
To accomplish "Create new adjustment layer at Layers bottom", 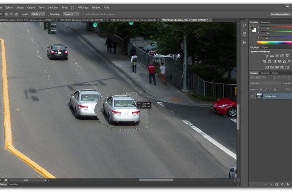I will tap(283, 184).
